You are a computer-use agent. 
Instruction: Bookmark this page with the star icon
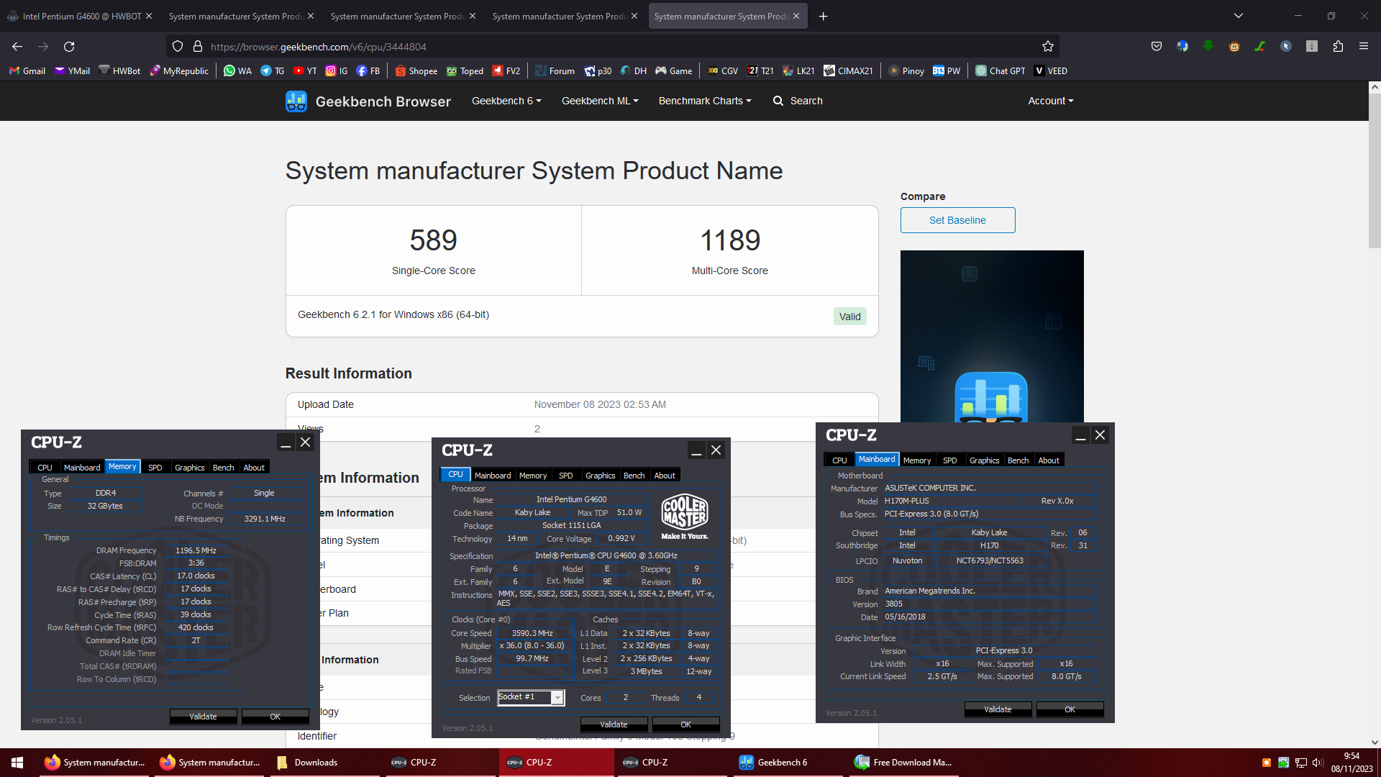[1048, 47]
